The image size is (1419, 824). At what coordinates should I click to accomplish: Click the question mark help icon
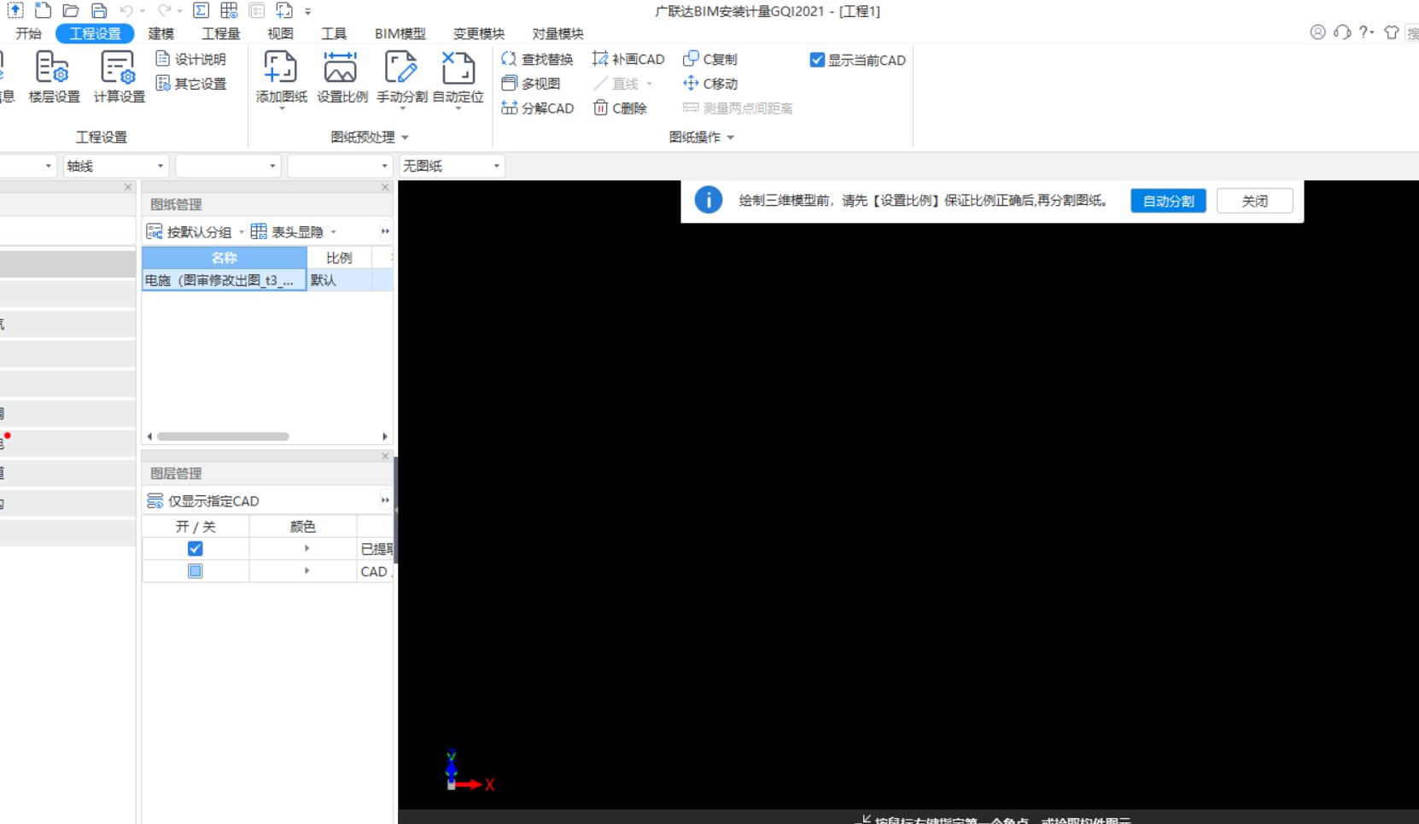(x=1364, y=32)
